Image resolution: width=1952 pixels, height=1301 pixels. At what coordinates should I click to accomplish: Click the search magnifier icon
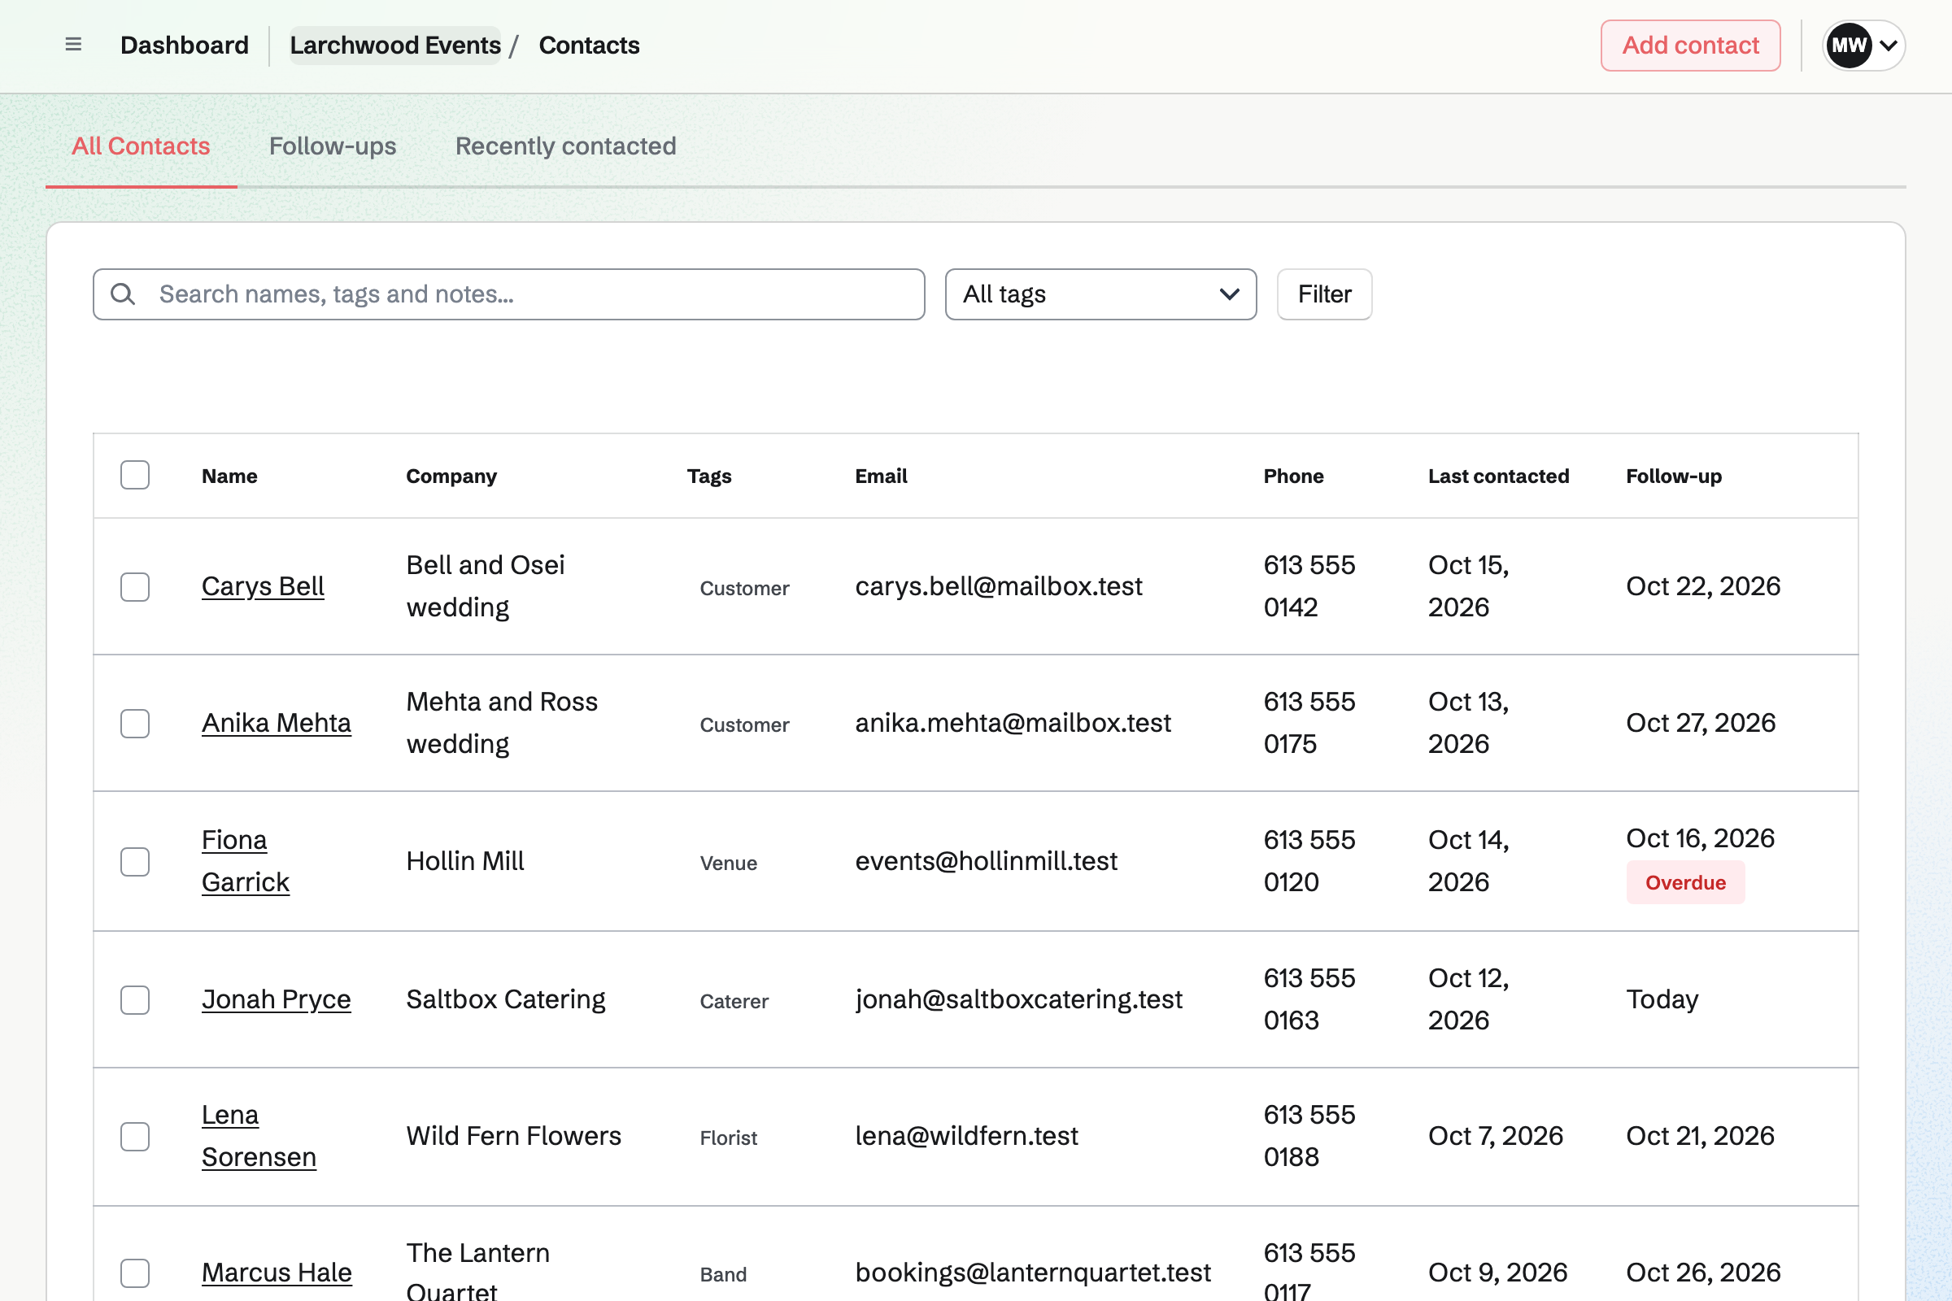[x=123, y=294]
